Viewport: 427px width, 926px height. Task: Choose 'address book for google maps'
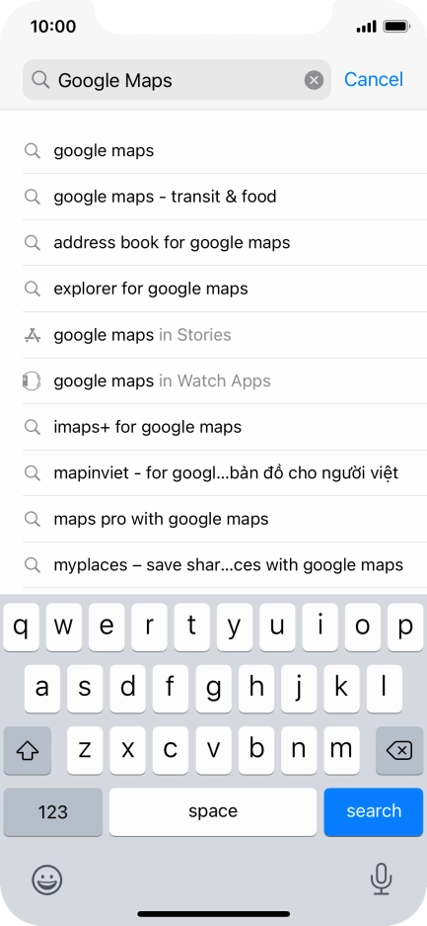click(x=224, y=243)
